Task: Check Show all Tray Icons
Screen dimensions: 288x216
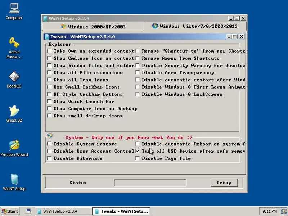Action: point(49,80)
